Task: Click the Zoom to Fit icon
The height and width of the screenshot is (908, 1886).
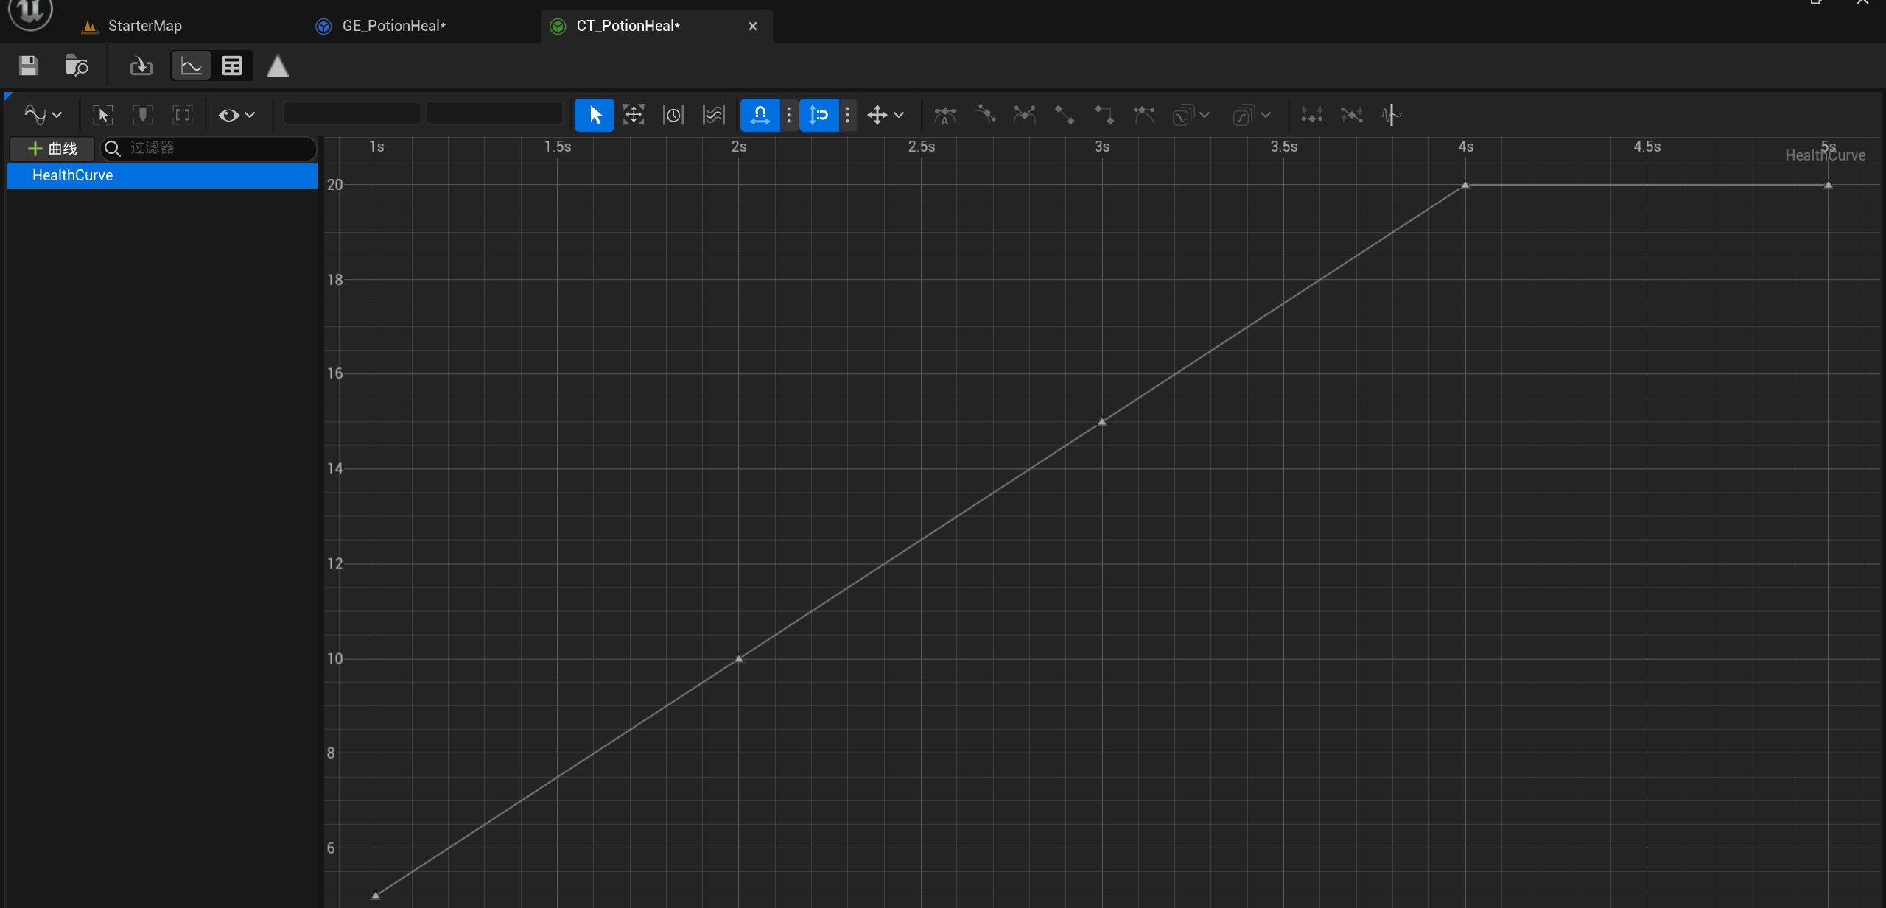Action: (102, 115)
